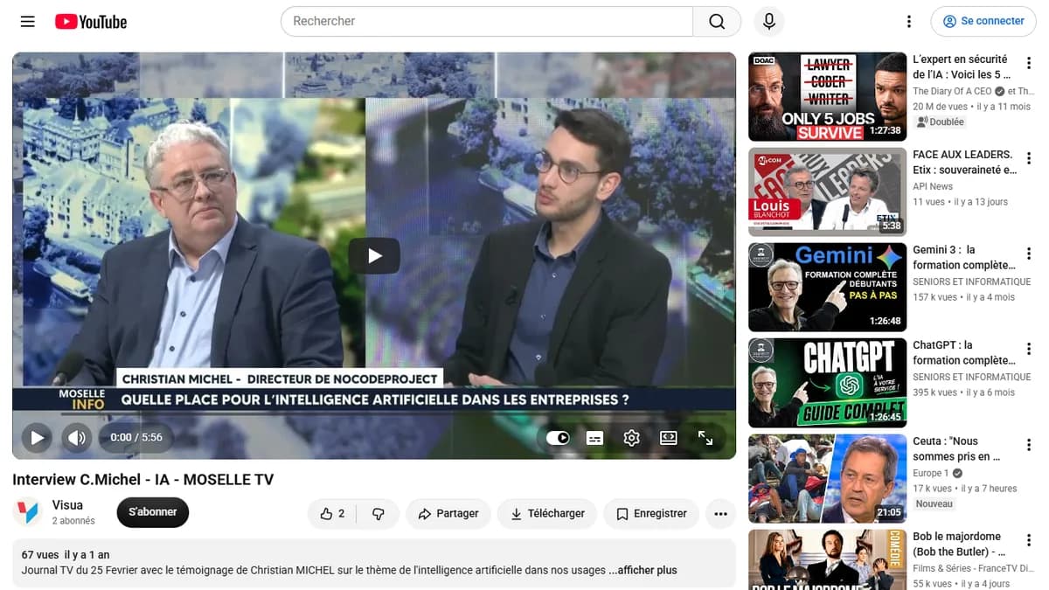Switch to theater mode
Viewport: 1049px width, 590px height.
[x=669, y=438]
